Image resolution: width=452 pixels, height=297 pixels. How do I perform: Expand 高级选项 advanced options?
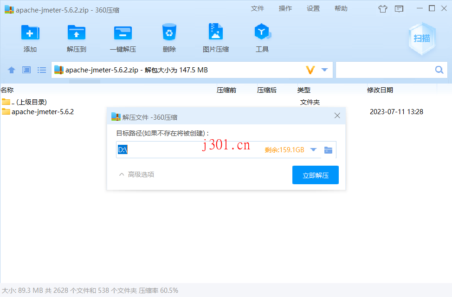coord(136,174)
